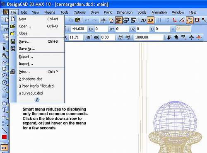207x153 pixels.
Task: Toggle the OFF button in left toolbox
Action: pos(4,148)
